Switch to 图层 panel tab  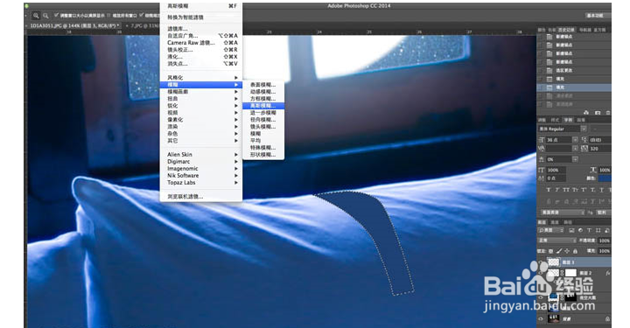(x=542, y=222)
